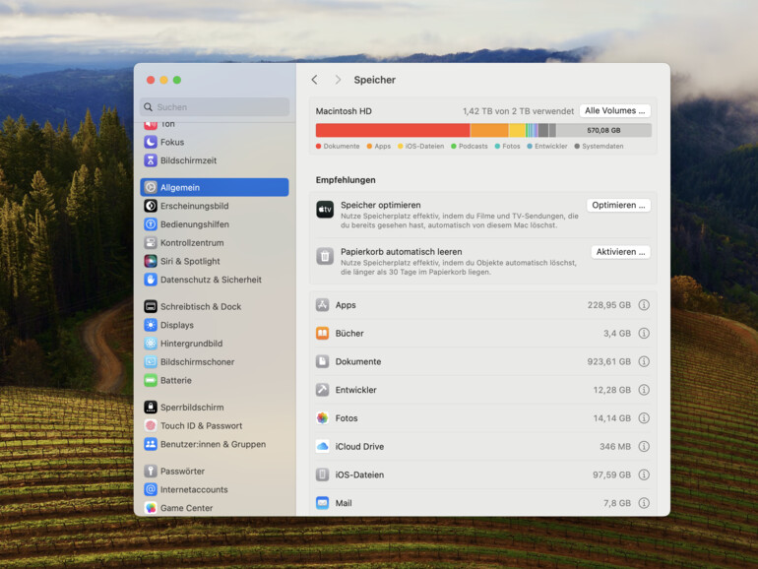Open the Fokus settings pane
758x569 pixels.
tap(215, 142)
